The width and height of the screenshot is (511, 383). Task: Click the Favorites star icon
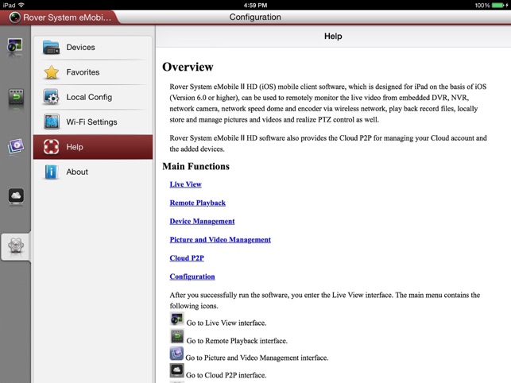tap(51, 72)
